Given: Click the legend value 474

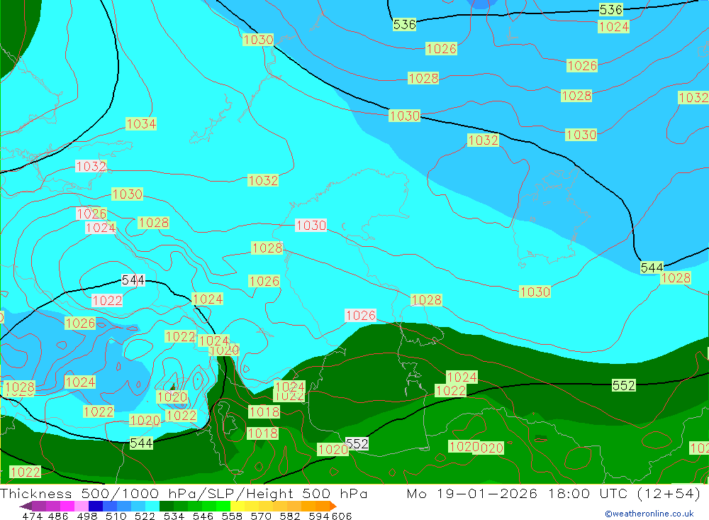Looking at the screenshot, I should 32,516.
